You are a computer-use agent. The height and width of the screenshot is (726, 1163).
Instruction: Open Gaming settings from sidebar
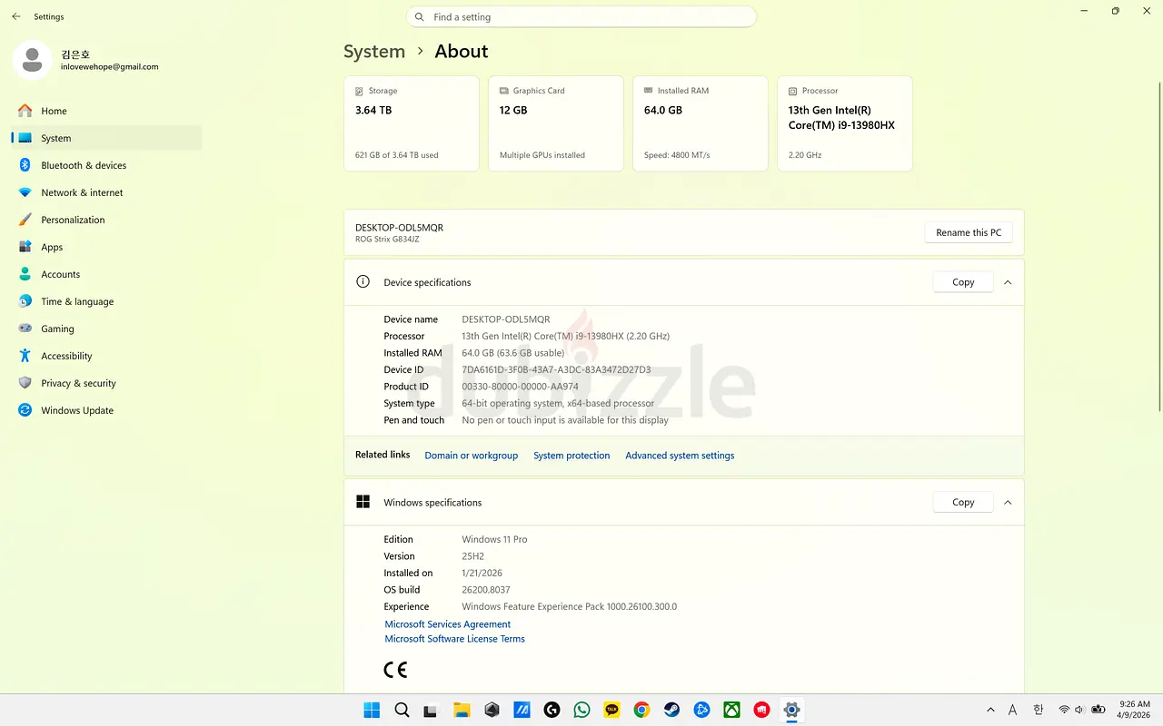[57, 329]
